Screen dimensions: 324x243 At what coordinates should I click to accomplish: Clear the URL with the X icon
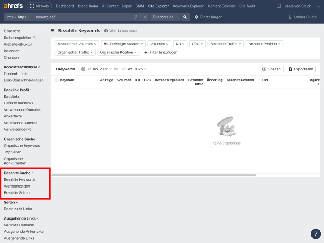pos(145,17)
